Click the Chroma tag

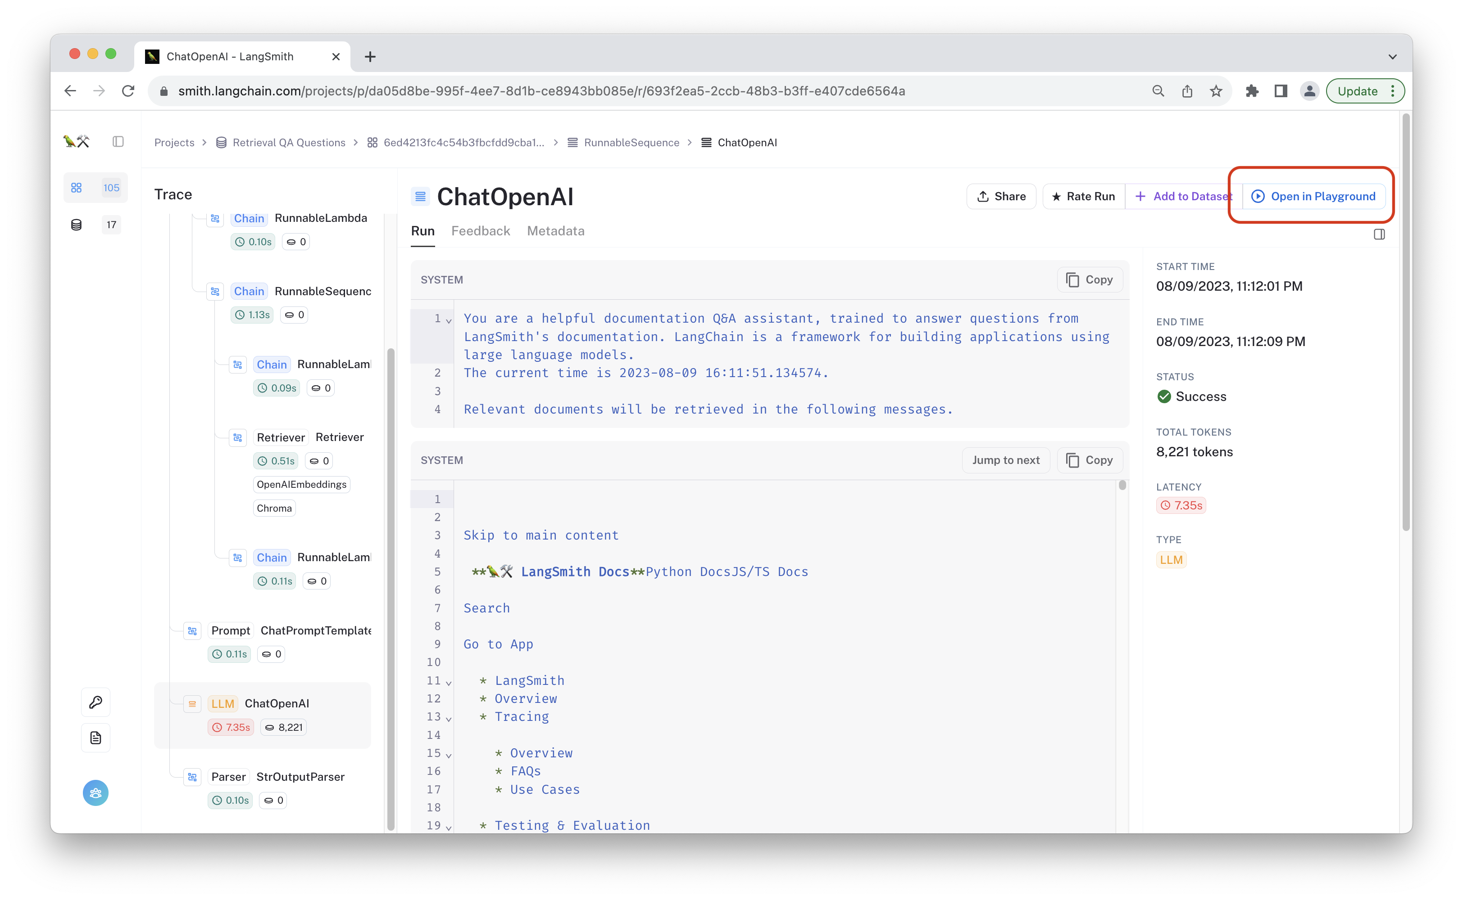pyautogui.click(x=274, y=508)
